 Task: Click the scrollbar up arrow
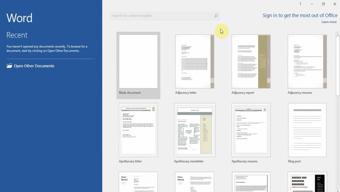[338, 34]
